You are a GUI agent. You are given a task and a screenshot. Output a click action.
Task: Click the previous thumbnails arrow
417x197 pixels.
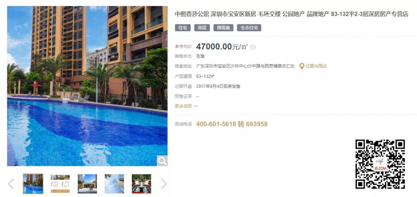[x=11, y=184]
